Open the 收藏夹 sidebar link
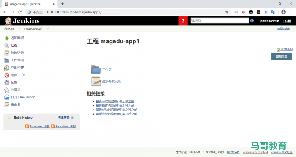The width and height of the screenshot is (296, 157). pyautogui.click(x=16, y=89)
